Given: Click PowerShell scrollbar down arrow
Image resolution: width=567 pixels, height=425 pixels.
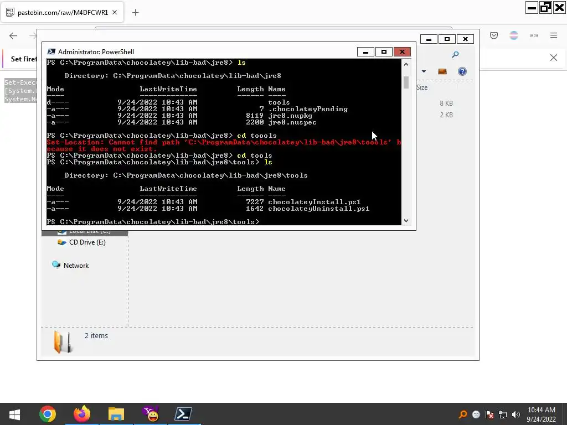Looking at the screenshot, I should (406, 221).
